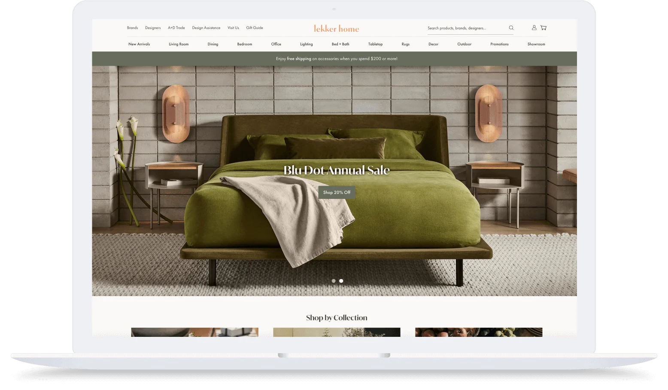Screen dimensions: 668x390
Task: Click the Visit Us link
Action: pos(233,28)
